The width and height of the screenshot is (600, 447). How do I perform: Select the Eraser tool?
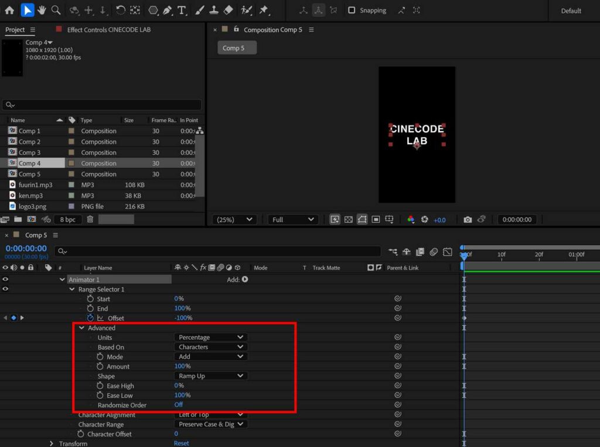(228, 11)
